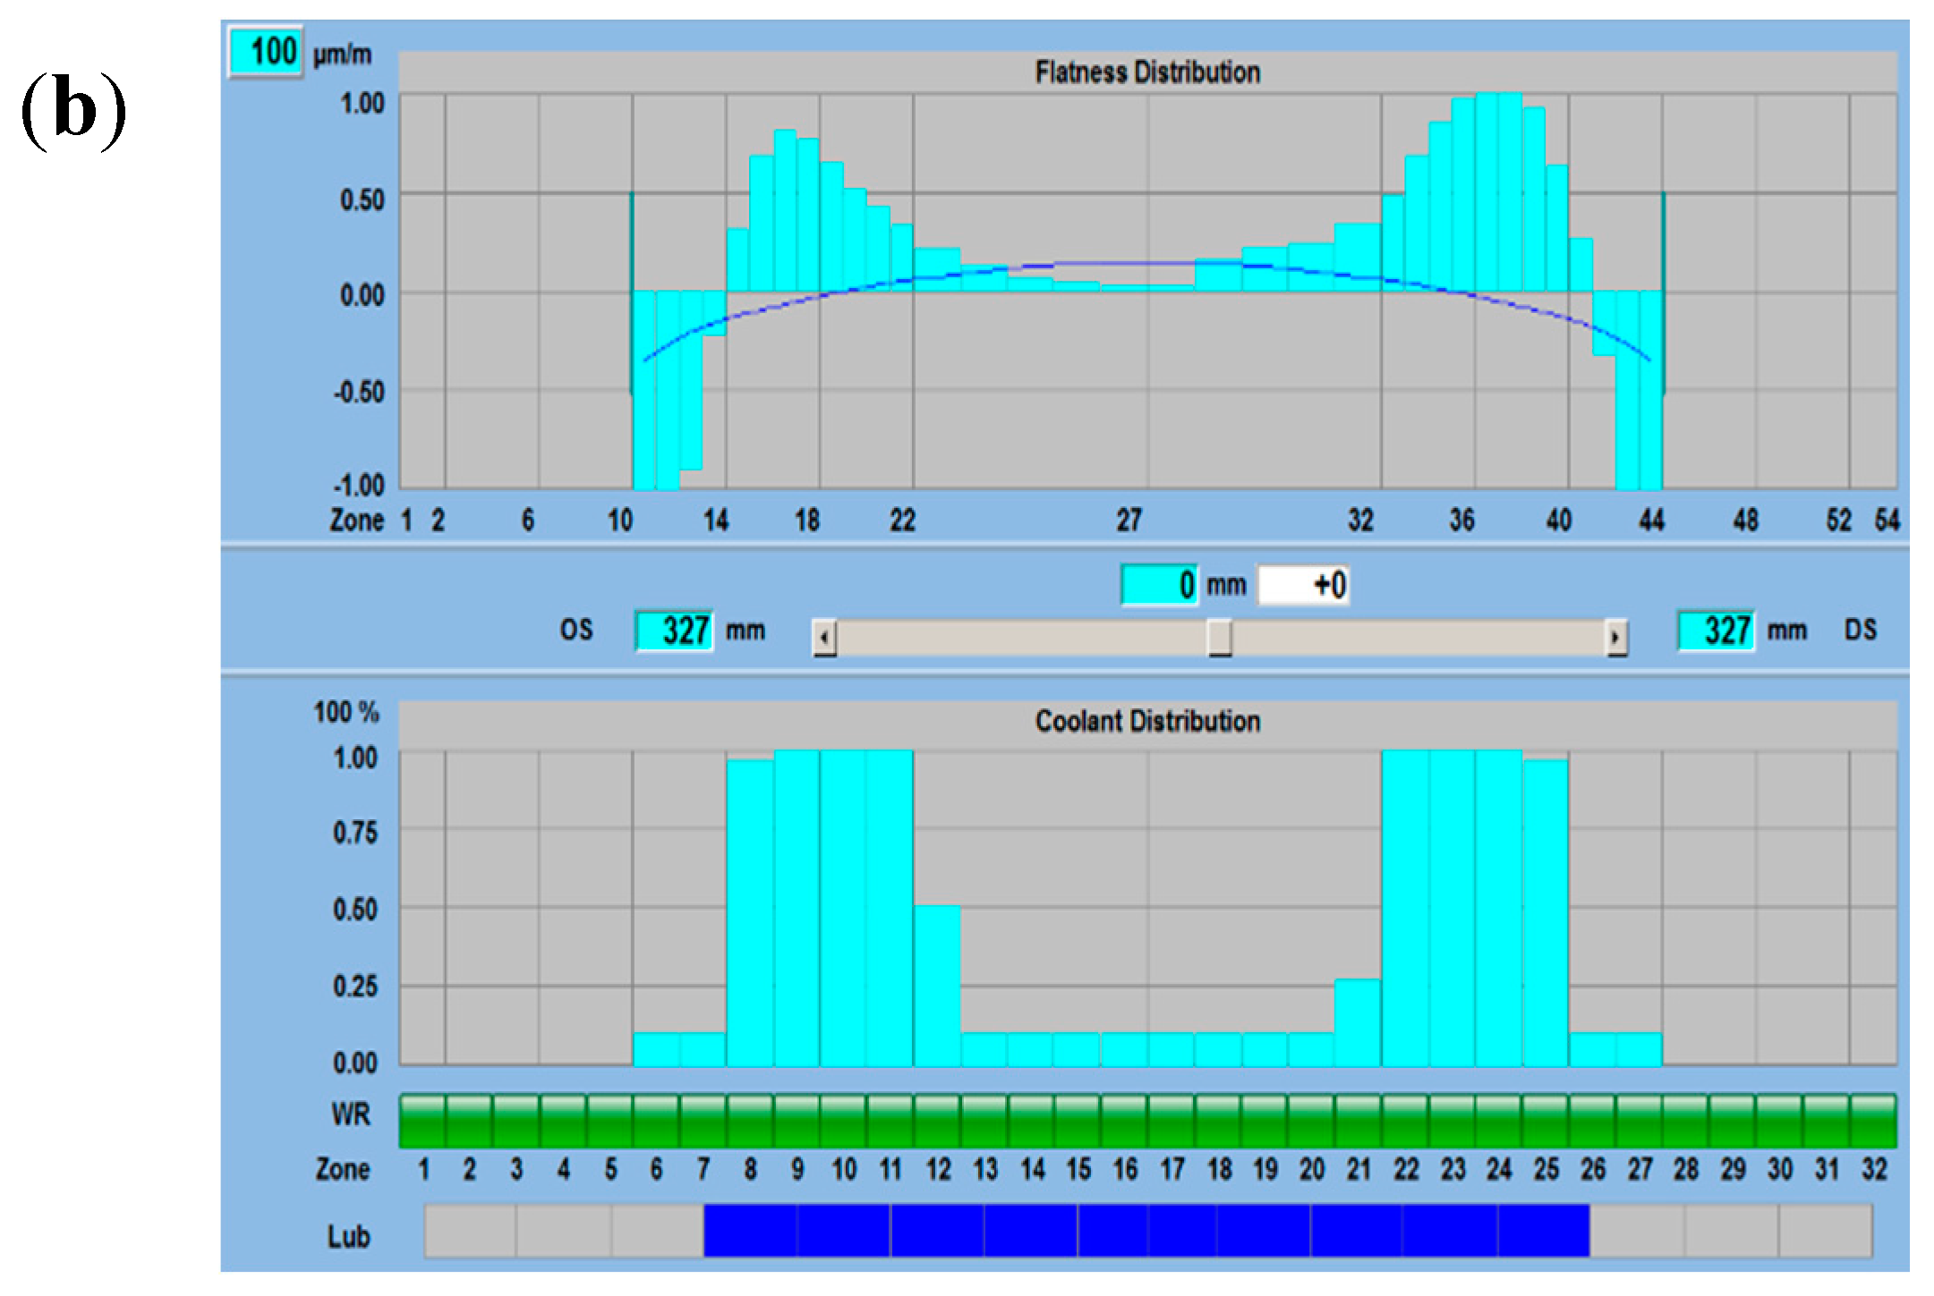This screenshot has width=1934, height=1296.
Task: Click the Coolant Distribution title bar
Action: coord(1147,721)
